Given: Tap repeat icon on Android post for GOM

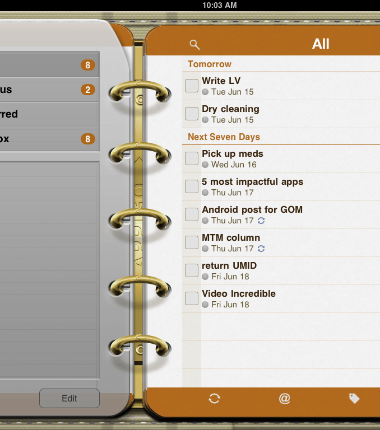Looking at the screenshot, I should pos(261,221).
